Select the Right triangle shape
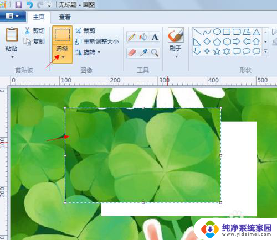 coord(197,41)
